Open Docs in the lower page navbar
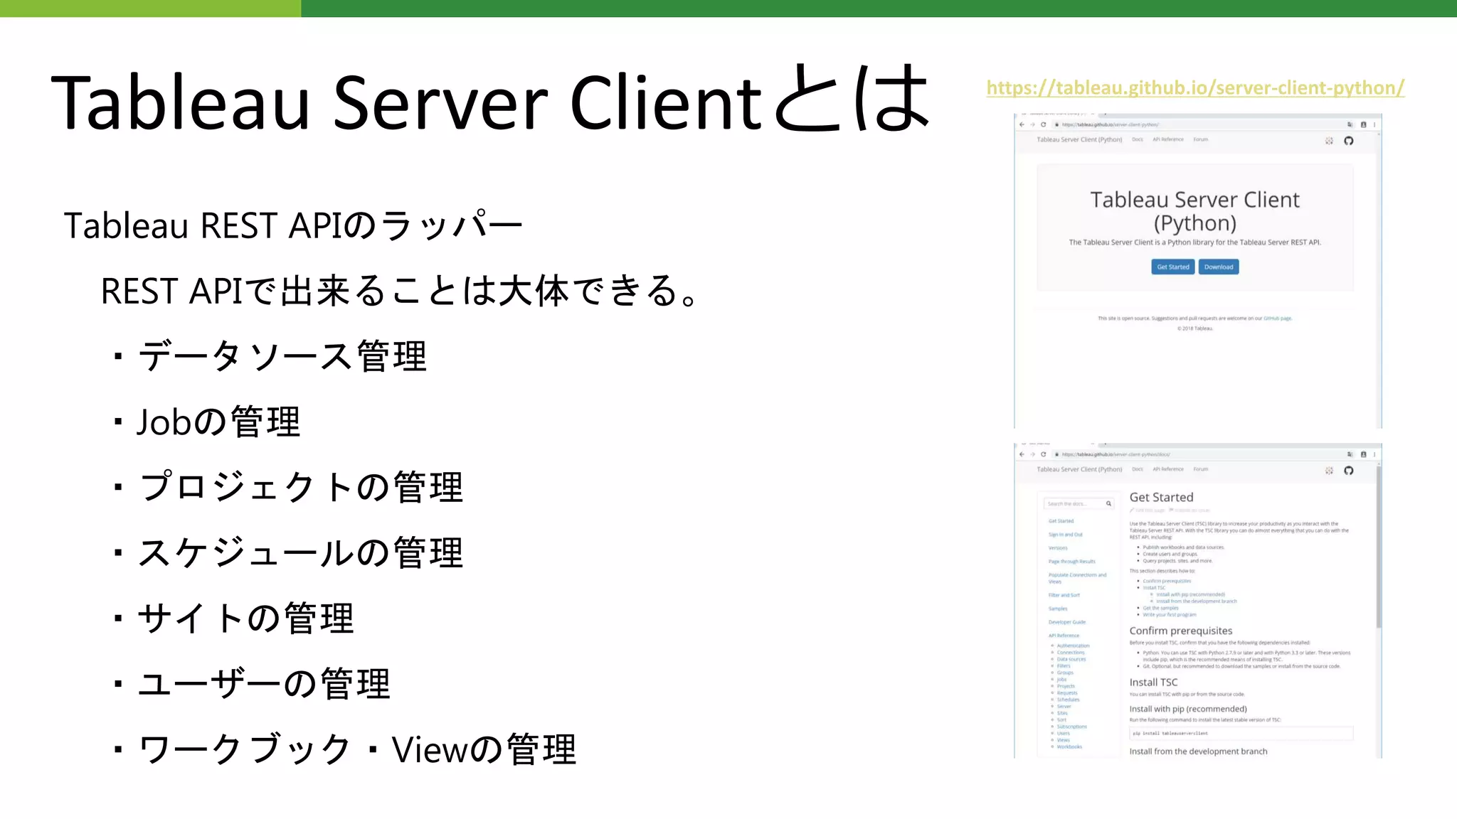1457x819 pixels. [x=1138, y=469]
